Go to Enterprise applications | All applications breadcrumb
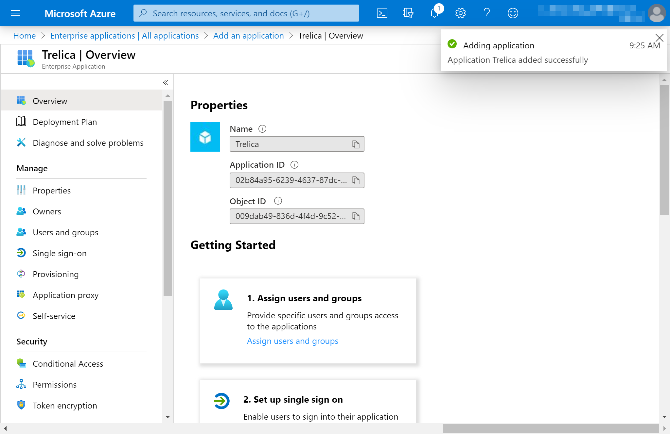Viewport: 670px width, 434px height. (124, 36)
